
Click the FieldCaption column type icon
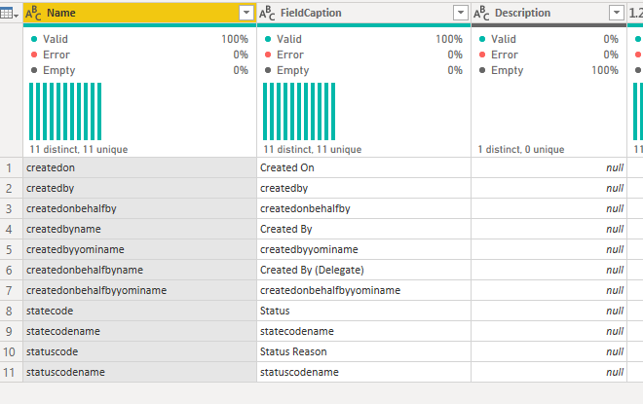[267, 13]
